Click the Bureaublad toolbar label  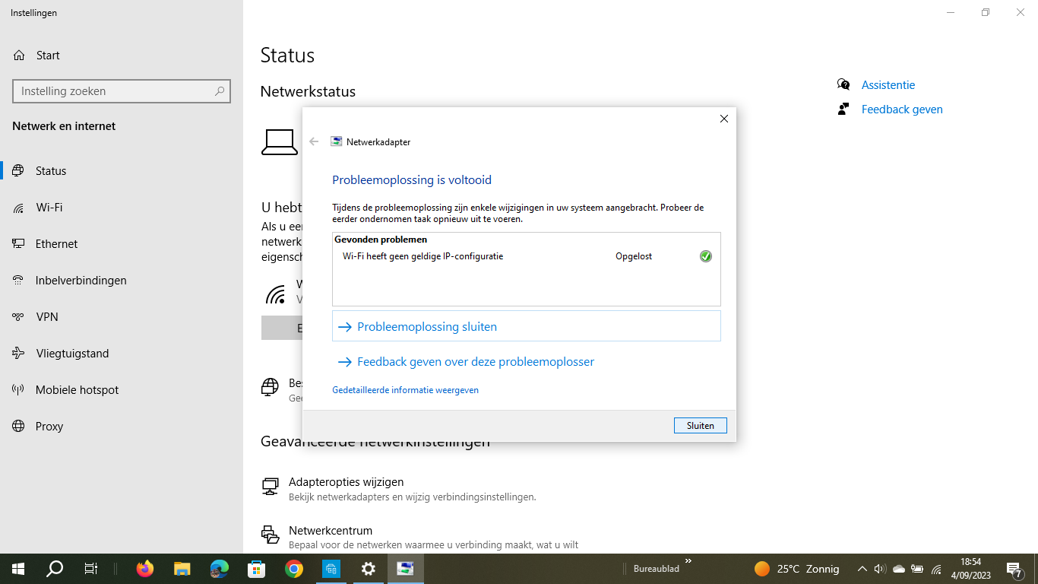(x=657, y=569)
